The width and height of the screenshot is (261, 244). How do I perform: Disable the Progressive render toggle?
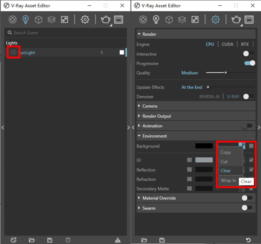[250, 63]
